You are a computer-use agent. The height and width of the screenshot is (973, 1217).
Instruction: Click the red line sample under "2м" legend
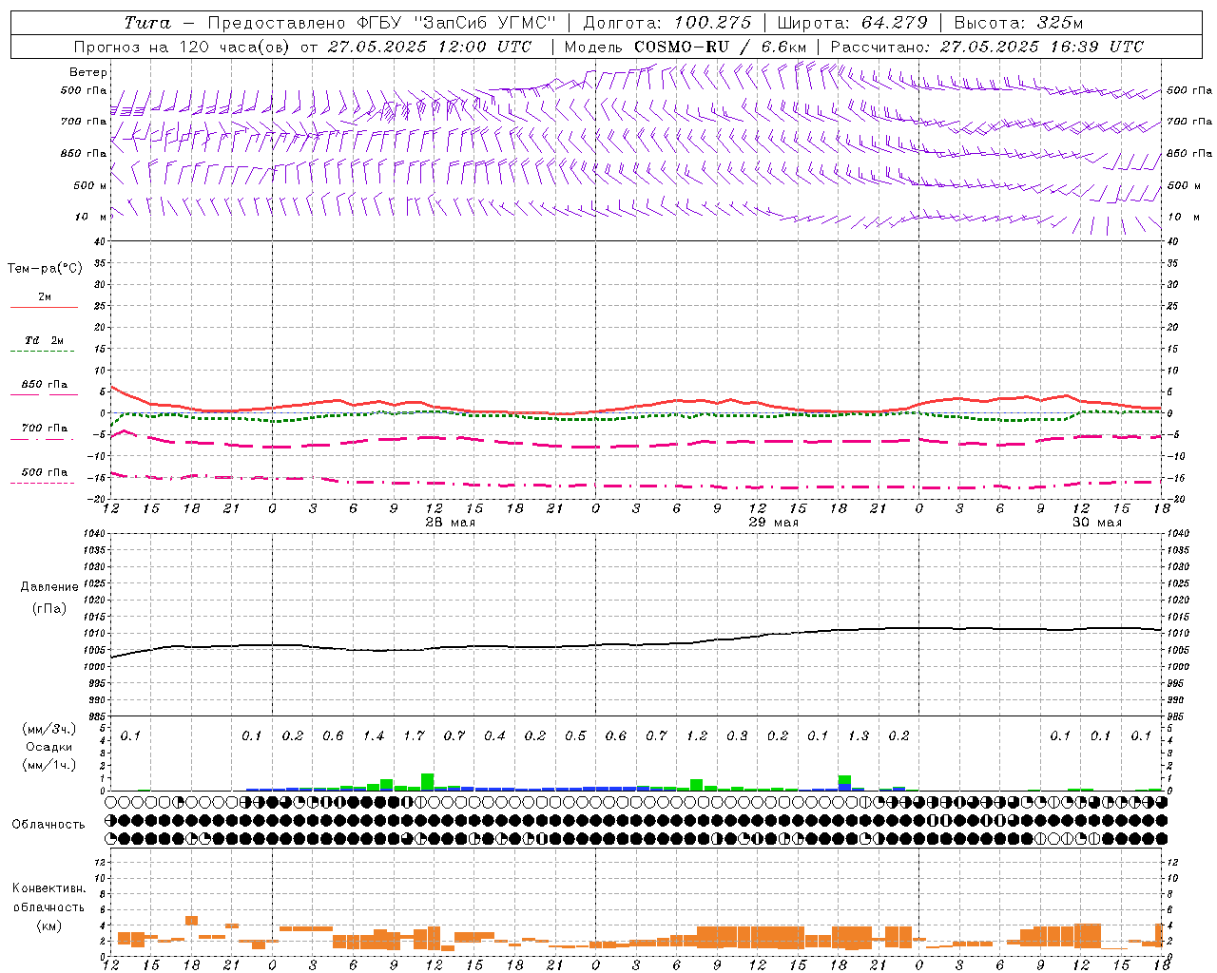point(44,308)
